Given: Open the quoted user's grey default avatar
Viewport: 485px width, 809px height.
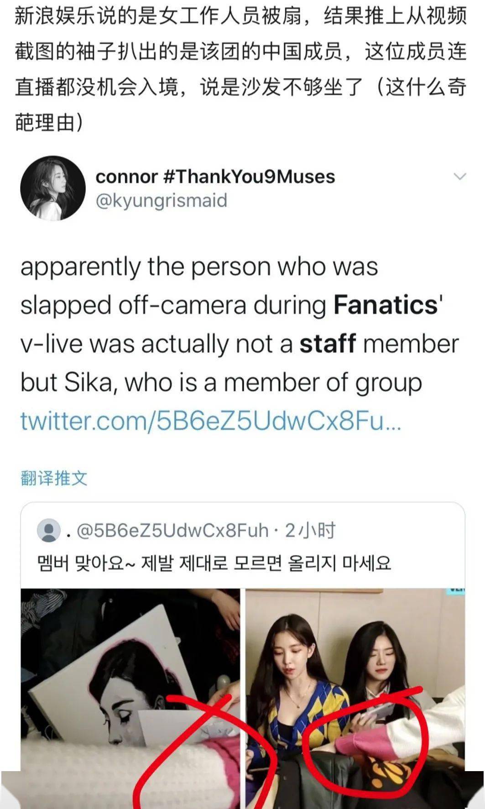Looking at the screenshot, I should pos(48,530).
